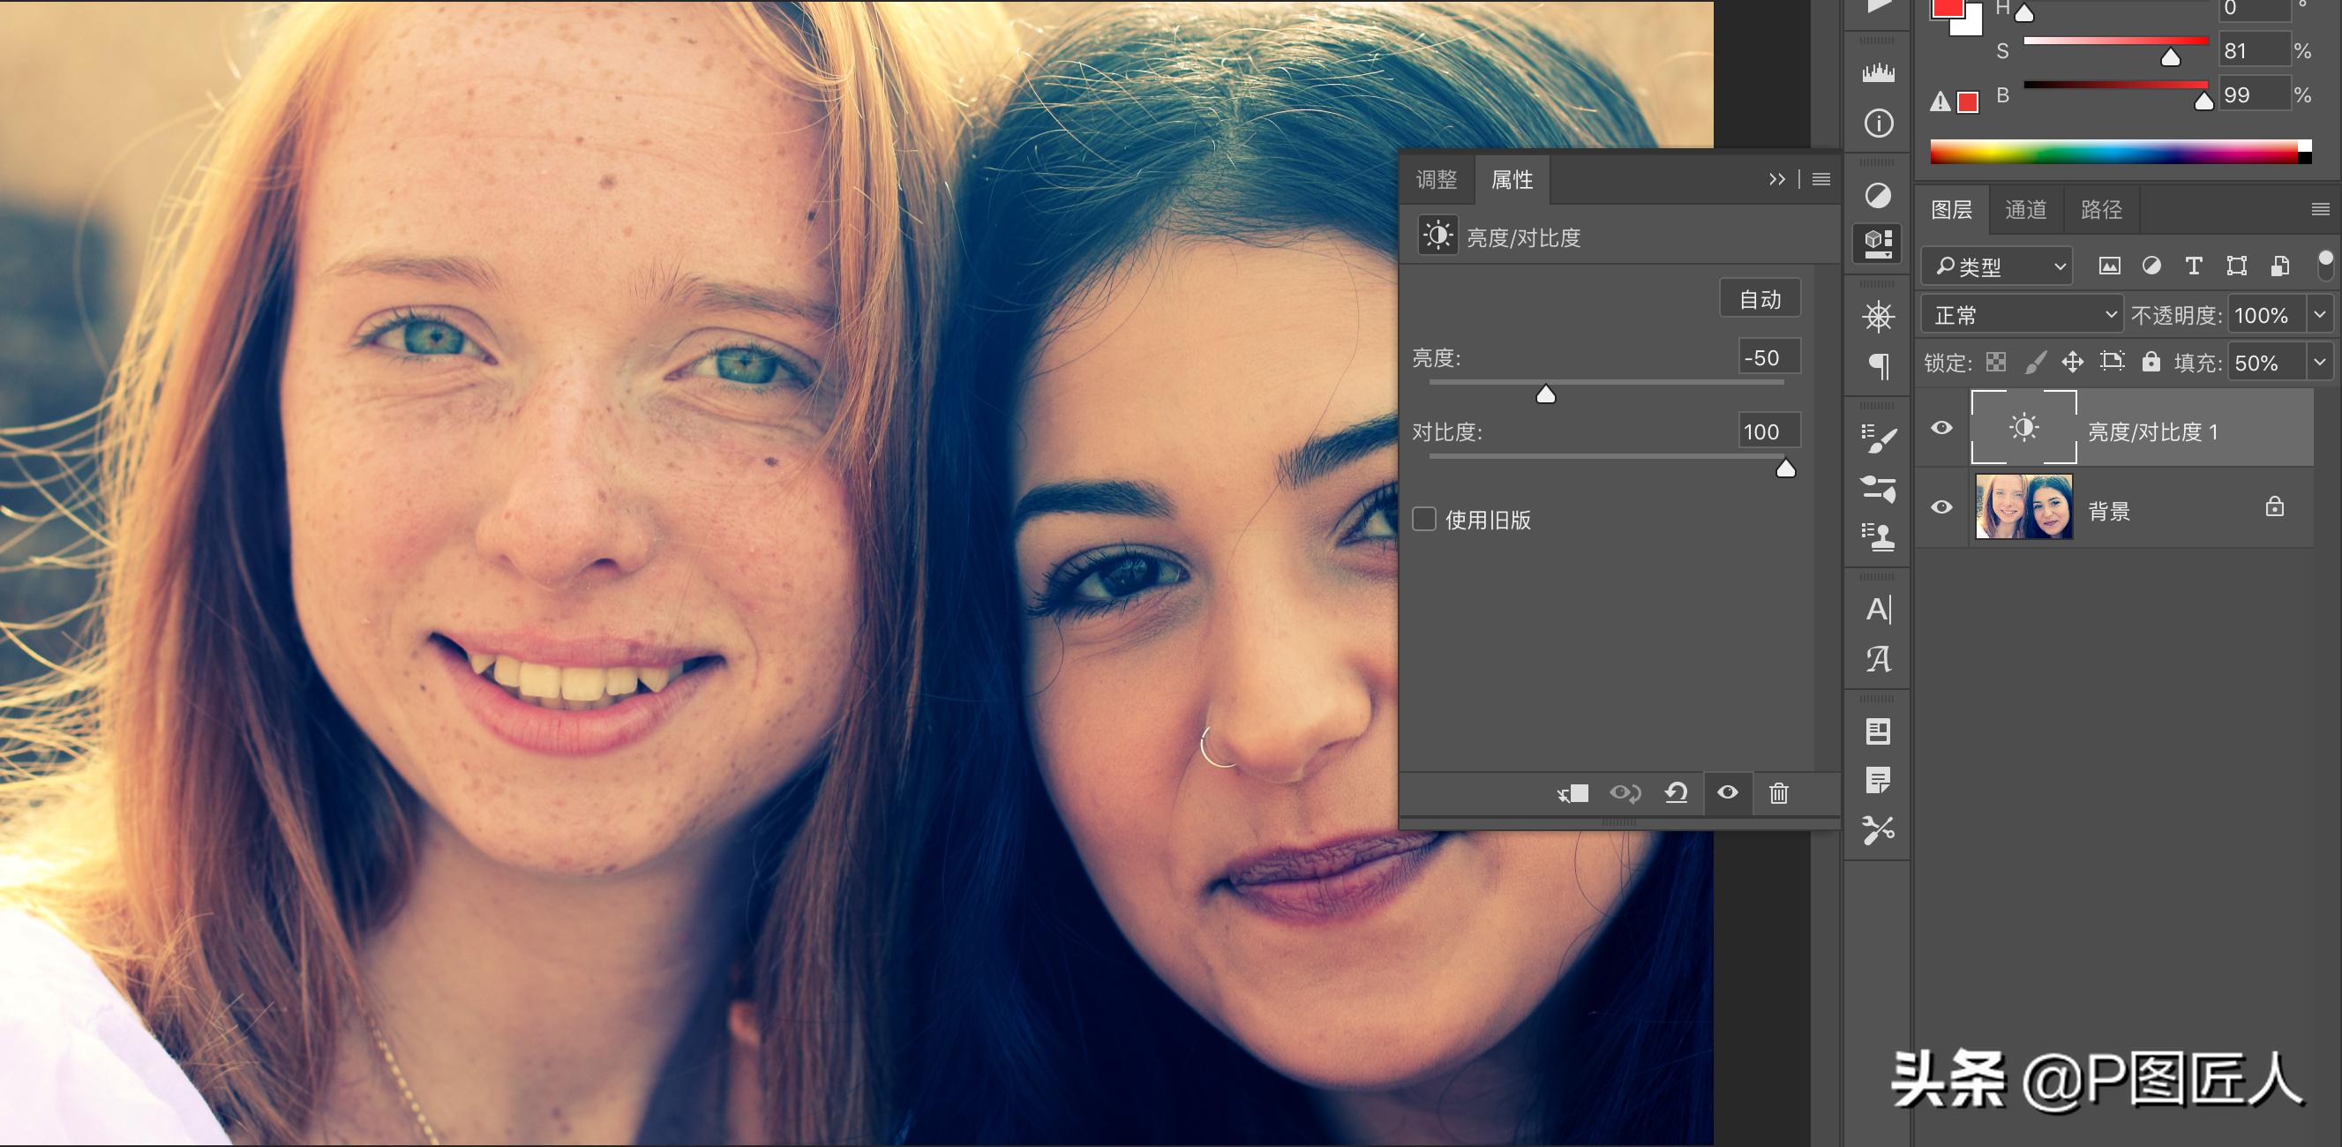Open the Character panel icon
Image resolution: width=2342 pixels, height=1147 pixels.
[1879, 609]
